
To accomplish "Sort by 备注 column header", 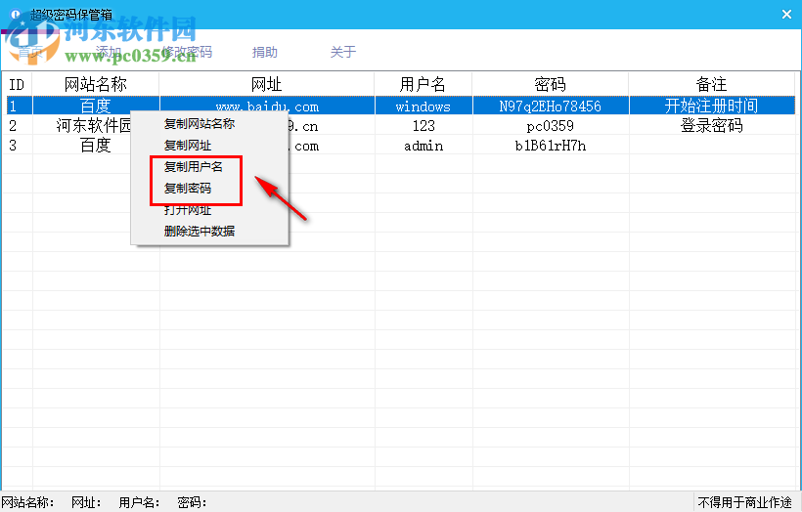I will (711, 84).
